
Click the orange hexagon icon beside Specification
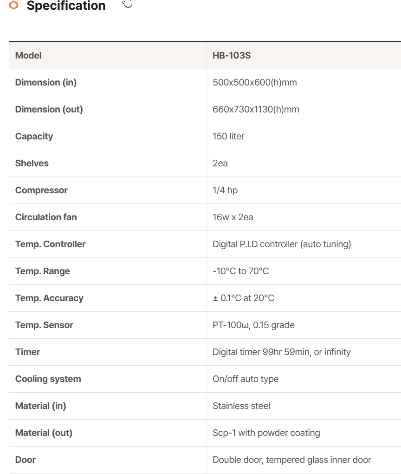point(14,6)
